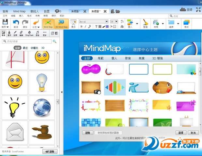Toggle bold text formatting
The width and height of the screenshot is (202, 156).
pos(81,26)
